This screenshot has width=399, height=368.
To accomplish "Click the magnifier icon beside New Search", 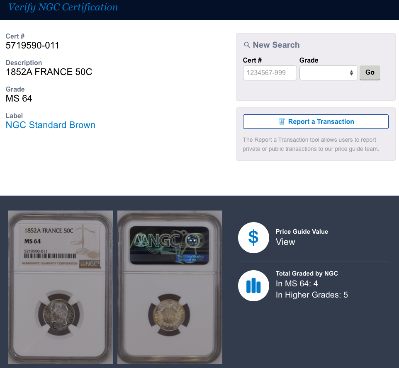I will [247, 45].
